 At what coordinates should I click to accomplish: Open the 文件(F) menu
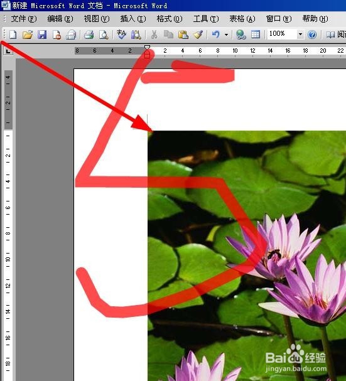24,19
